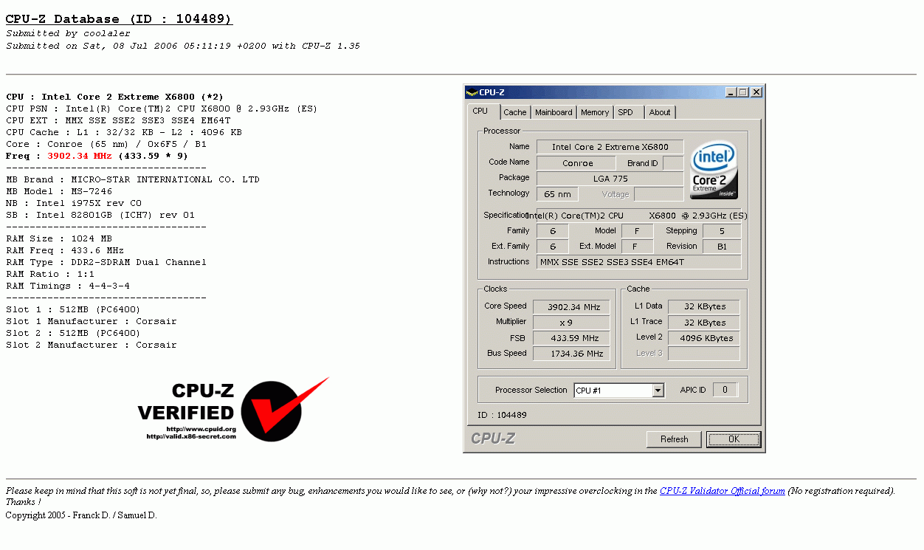Minimize the CPU-Z window
The height and width of the screenshot is (550, 924).
(x=731, y=92)
